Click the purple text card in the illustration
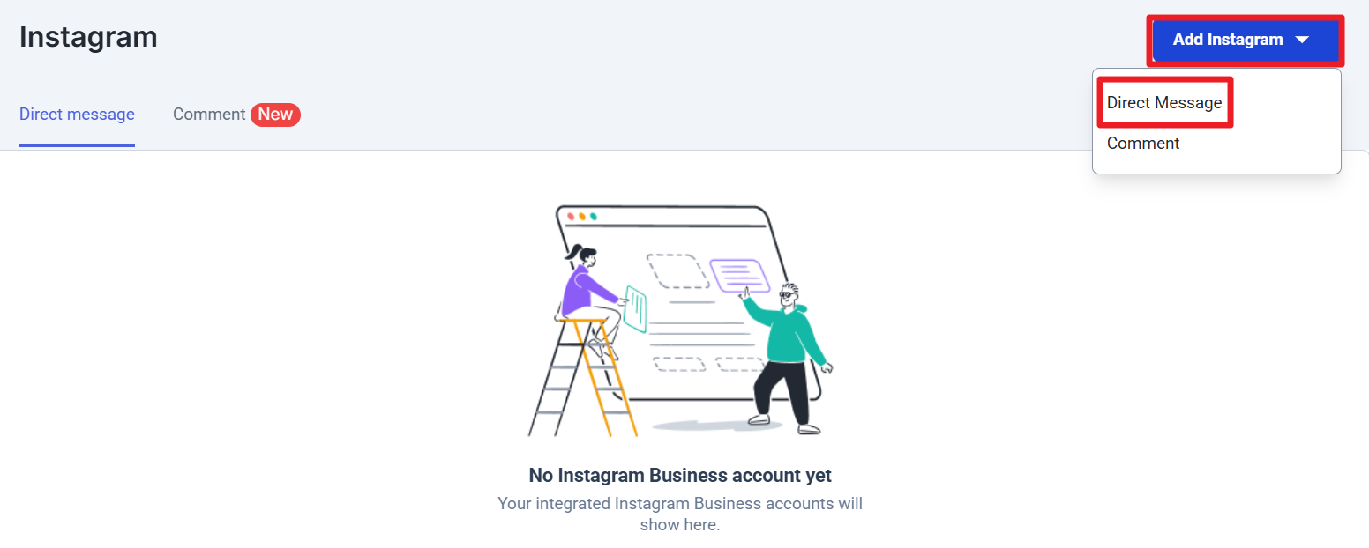The image size is (1369, 548). (x=738, y=275)
